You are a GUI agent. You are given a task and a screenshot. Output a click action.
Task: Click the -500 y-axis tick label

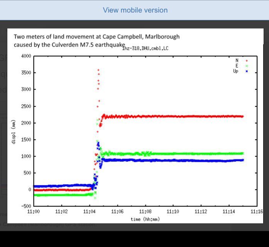26,206
